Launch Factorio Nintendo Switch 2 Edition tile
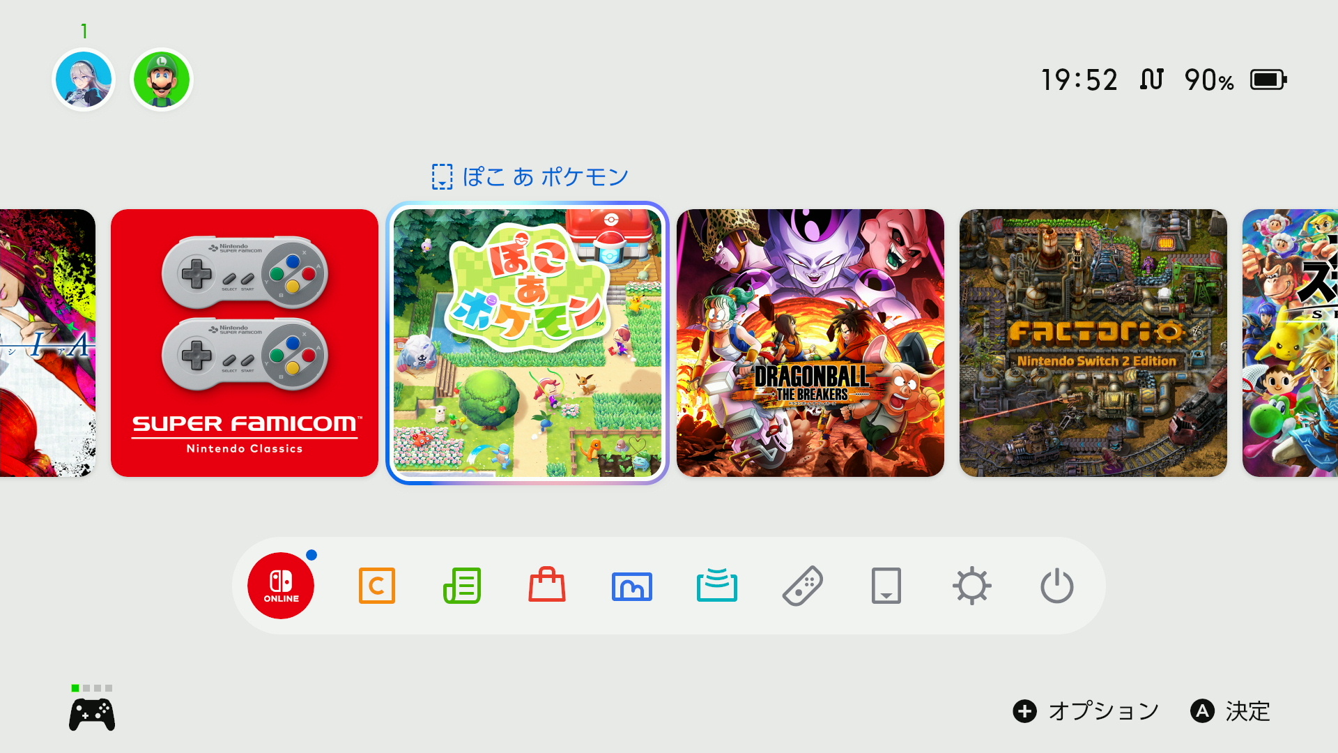 pos(1093,343)
